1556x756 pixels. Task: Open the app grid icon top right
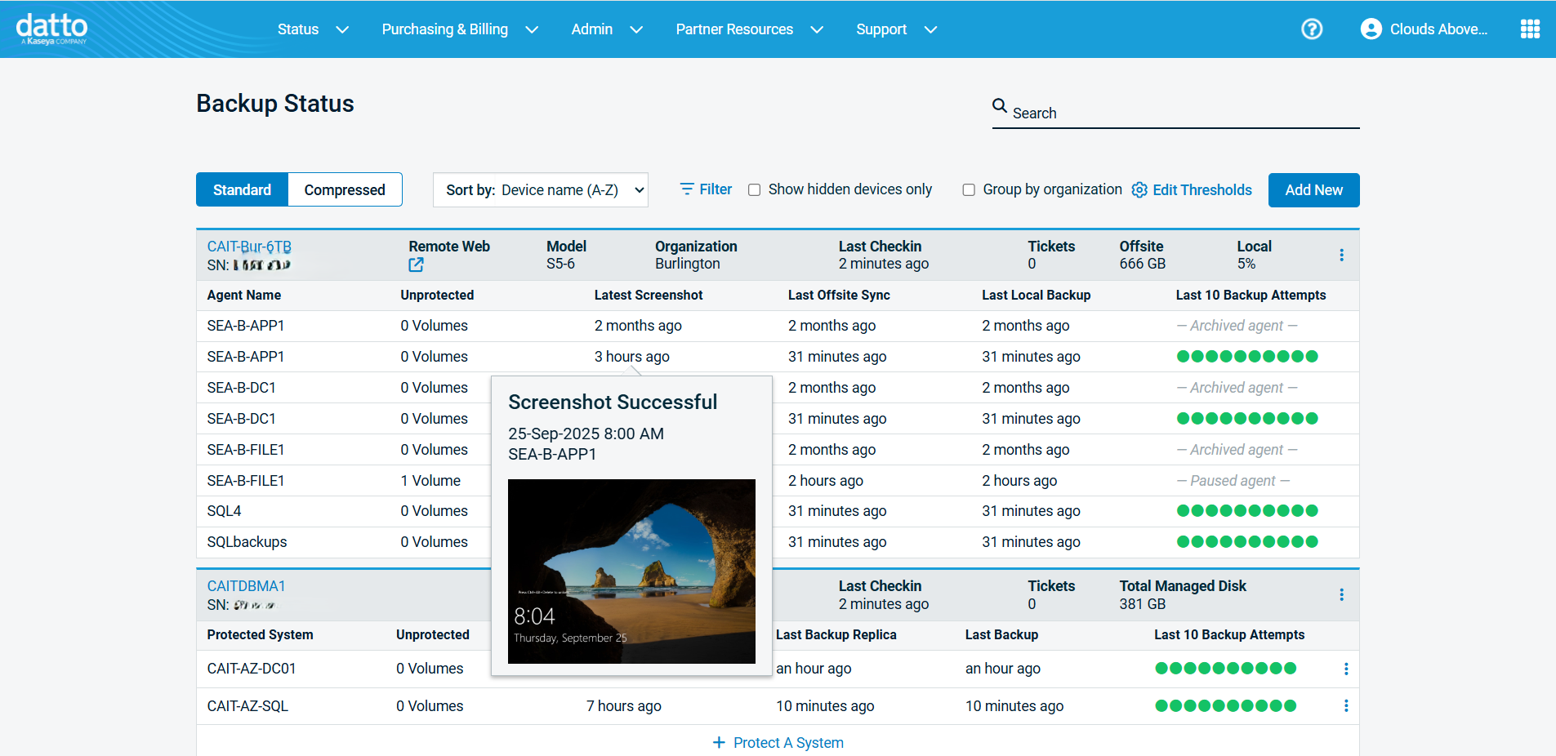[x=1530, y=29]
